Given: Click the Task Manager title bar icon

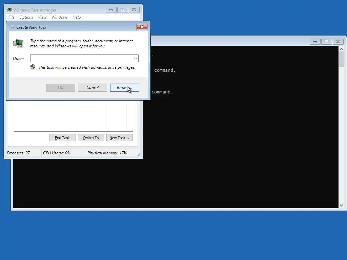Looking at the screenshot, I should (x=9, y=10).
